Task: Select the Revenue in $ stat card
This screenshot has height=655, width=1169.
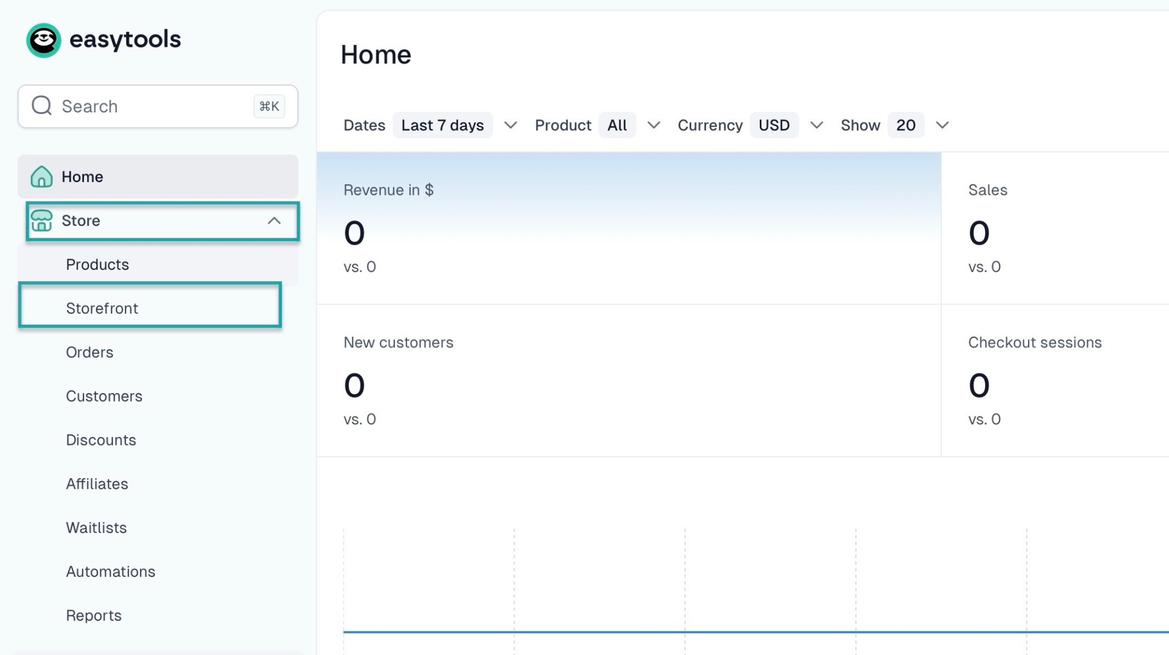Action: click(628, 228)
